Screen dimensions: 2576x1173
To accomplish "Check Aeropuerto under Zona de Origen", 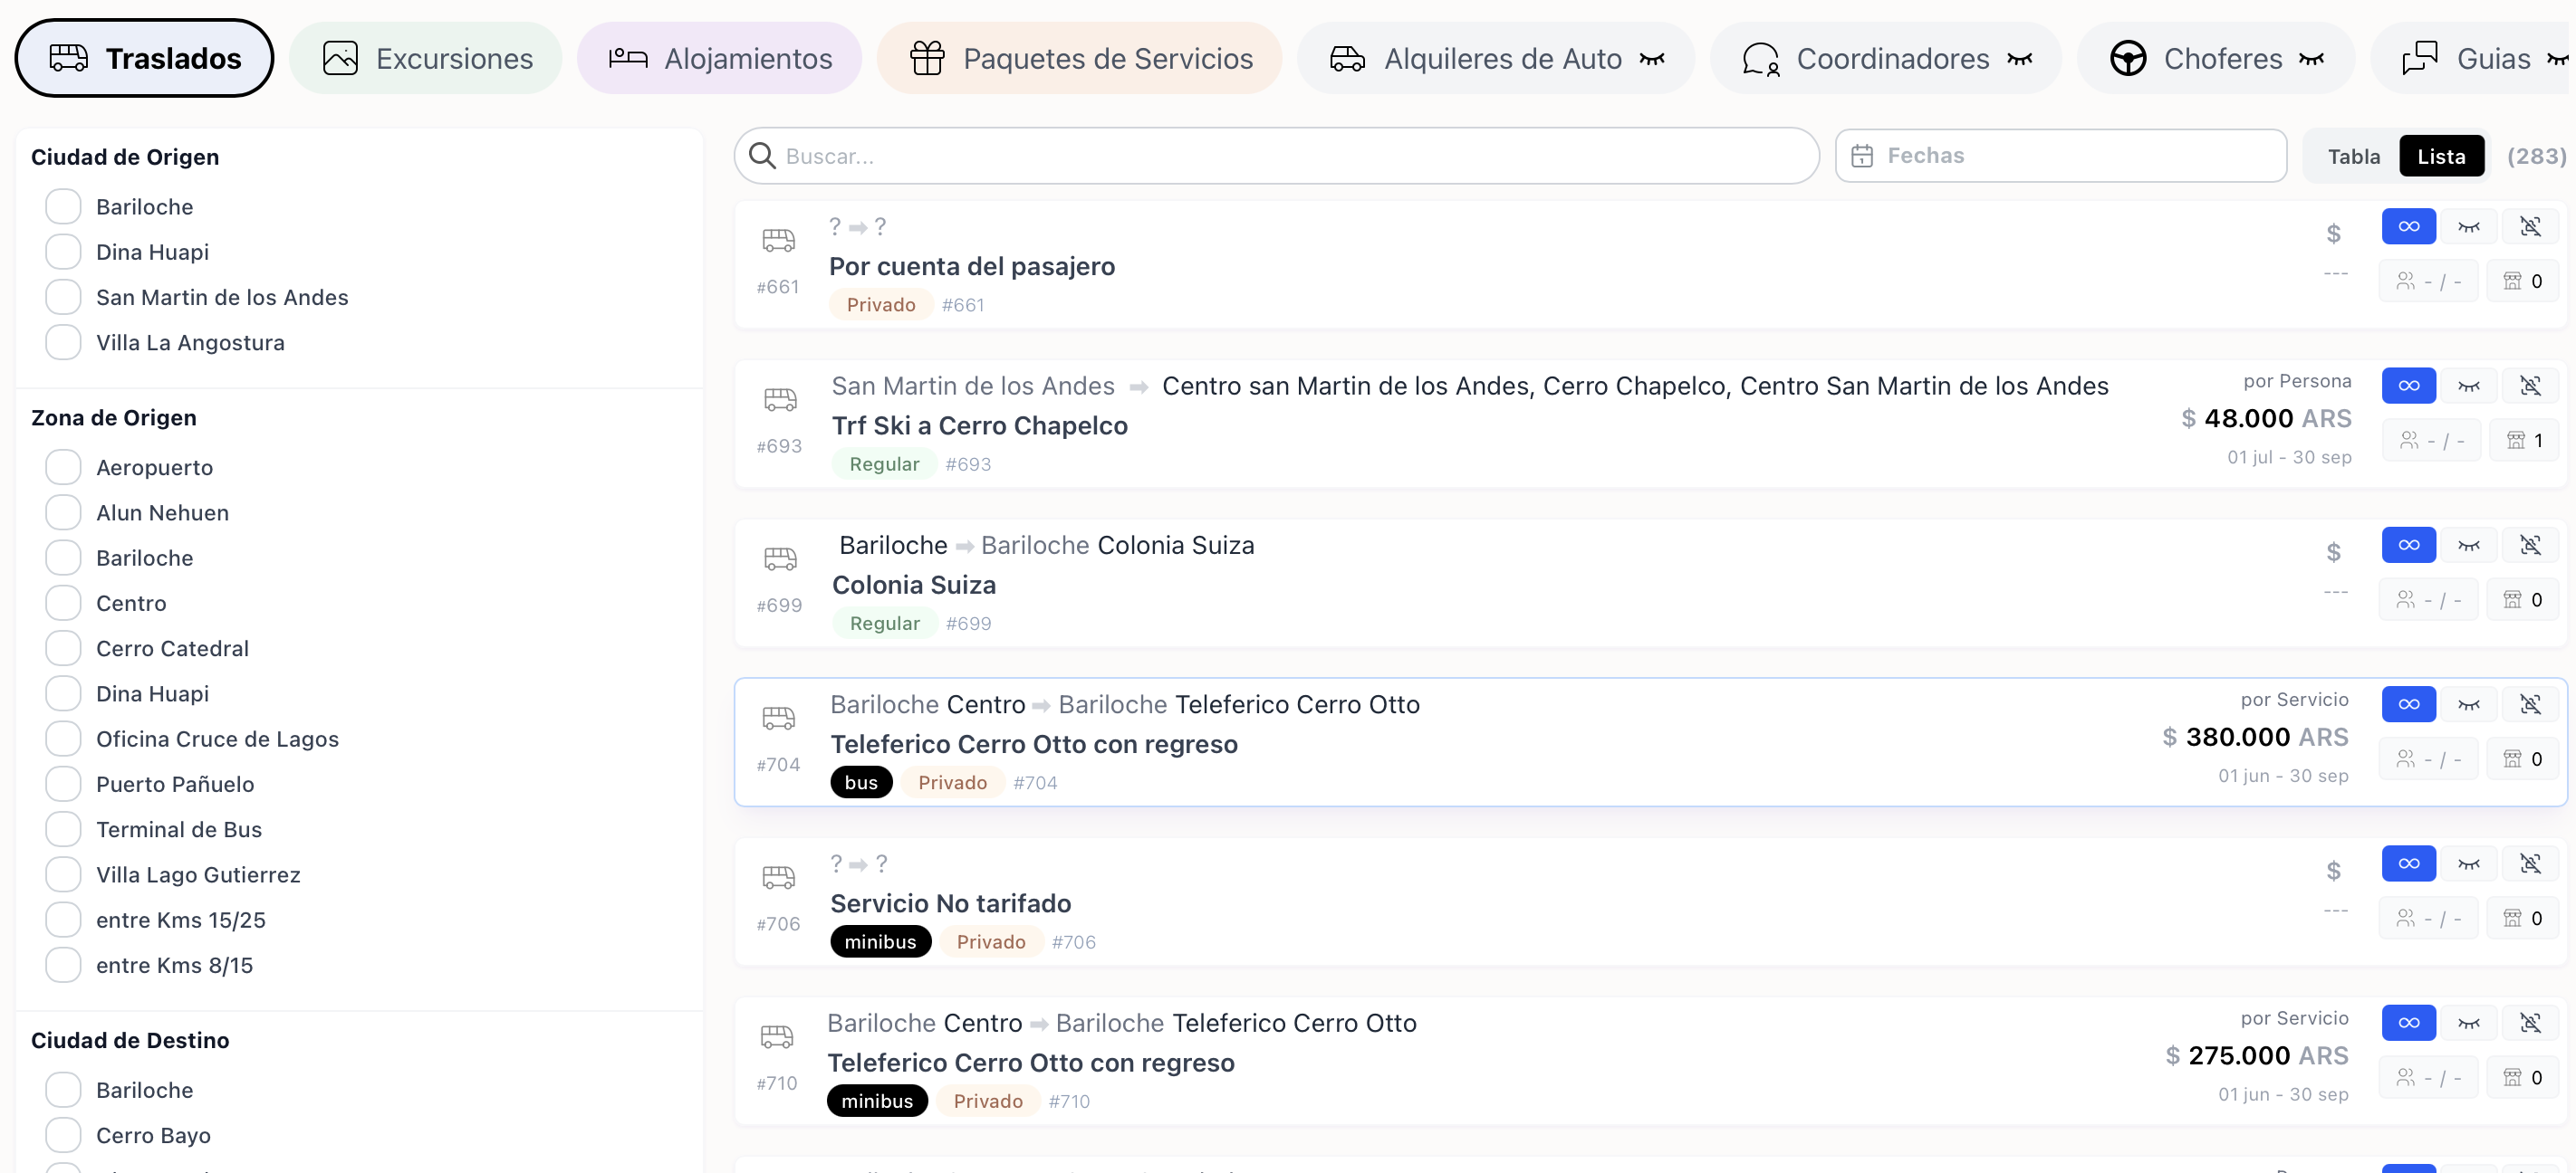I will [63, 468].
